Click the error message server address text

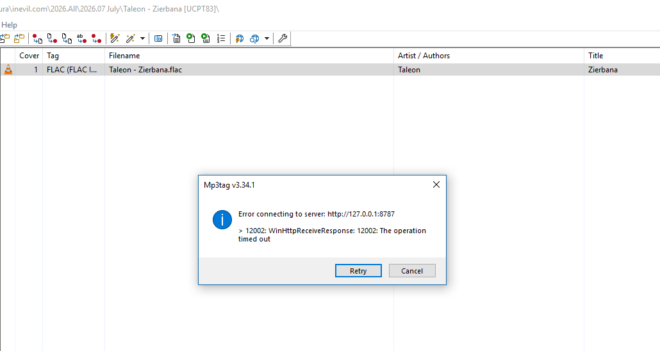point(361,214)
